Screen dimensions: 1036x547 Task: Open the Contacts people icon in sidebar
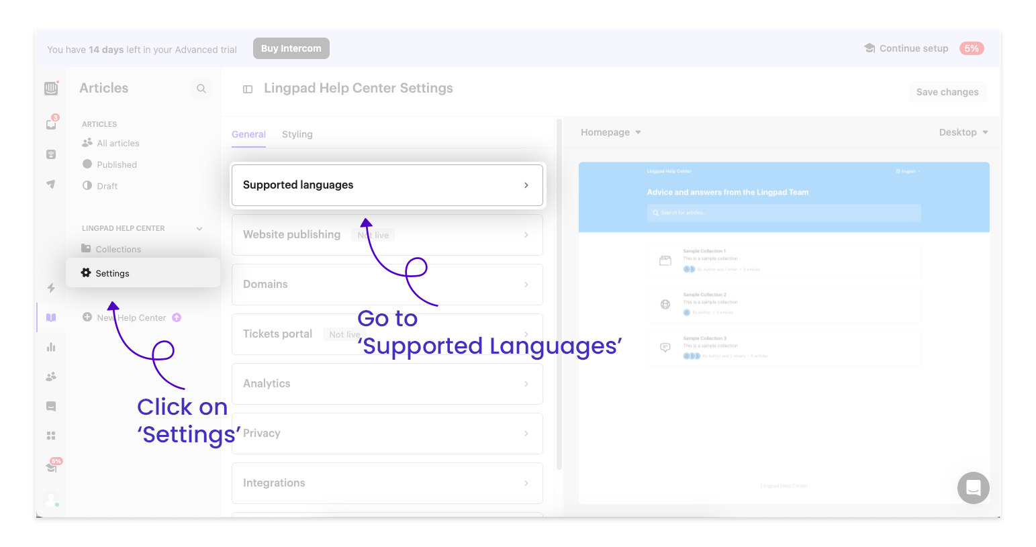51,377
